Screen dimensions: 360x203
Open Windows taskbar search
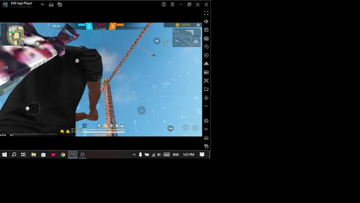click(14, 155)
